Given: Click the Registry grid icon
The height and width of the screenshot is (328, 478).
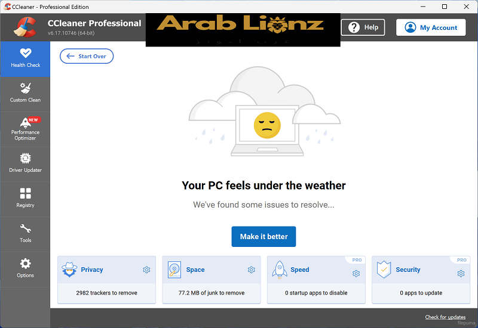Looking at the screenshot, I should (x=25, y=193).
